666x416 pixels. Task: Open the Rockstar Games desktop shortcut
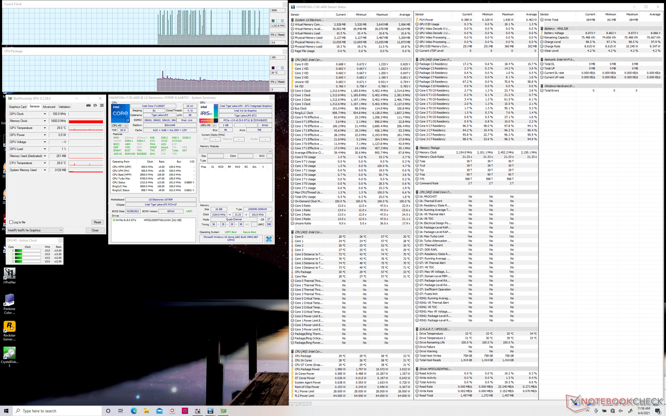(9, 327)
